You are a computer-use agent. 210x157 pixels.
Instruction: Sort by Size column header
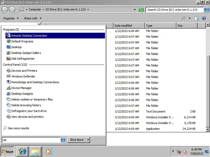(x=187, y=26)
